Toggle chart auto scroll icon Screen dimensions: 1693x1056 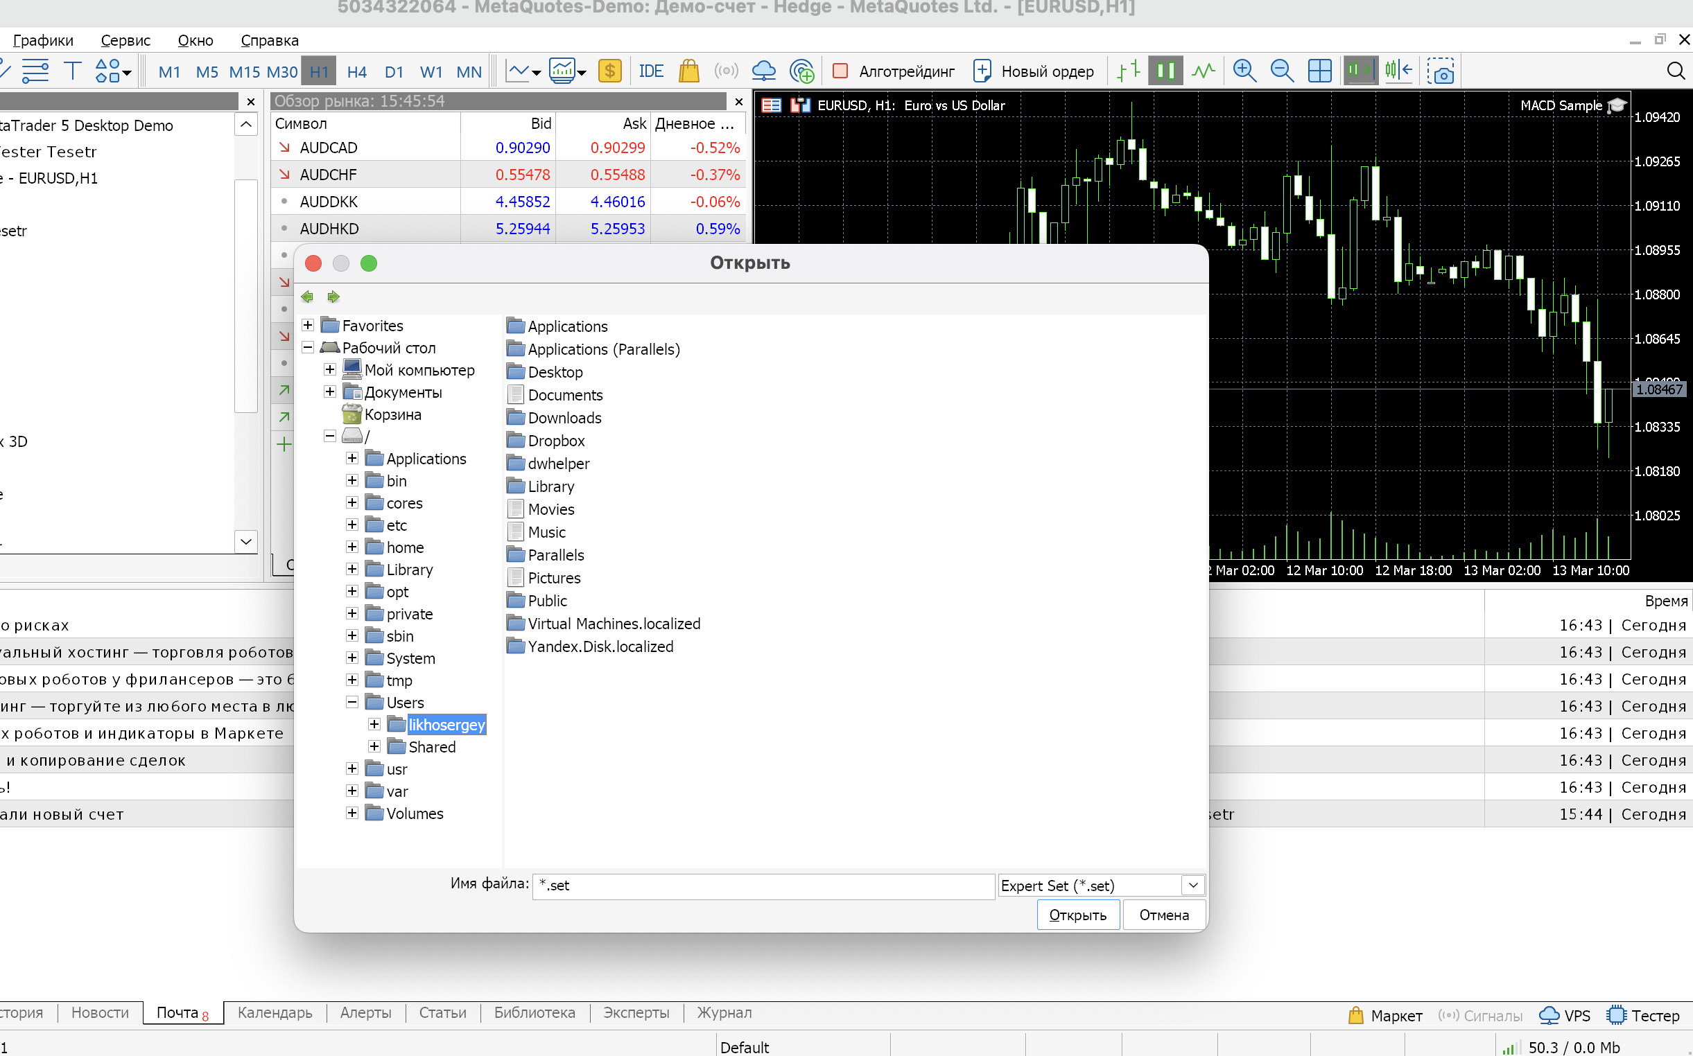(x=1360, y=71)
